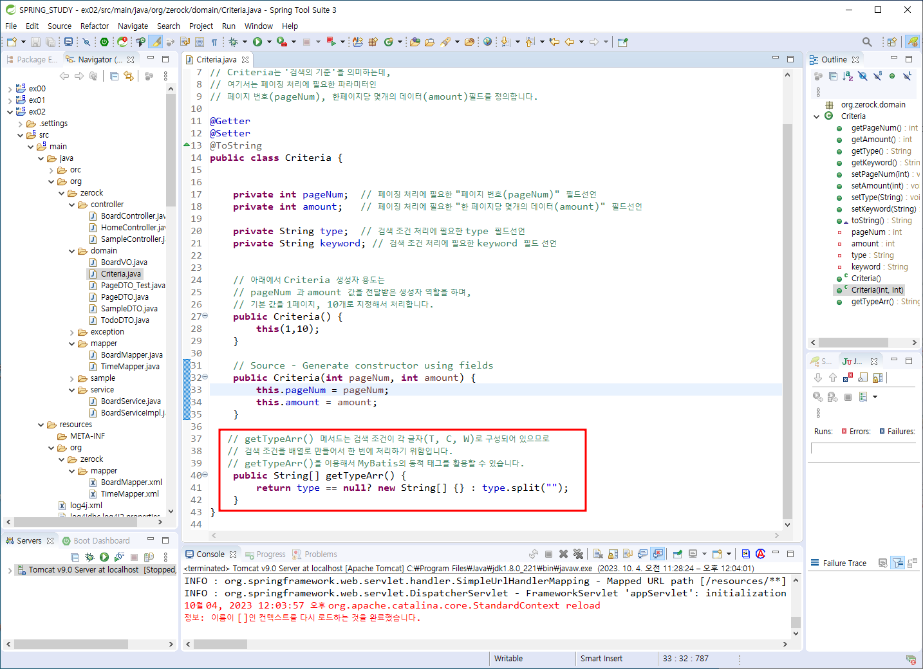The height and width of the screenshot is (669, 923).
Task: Toggle Show Console on Standard Error Change
Action: (657, 554)
